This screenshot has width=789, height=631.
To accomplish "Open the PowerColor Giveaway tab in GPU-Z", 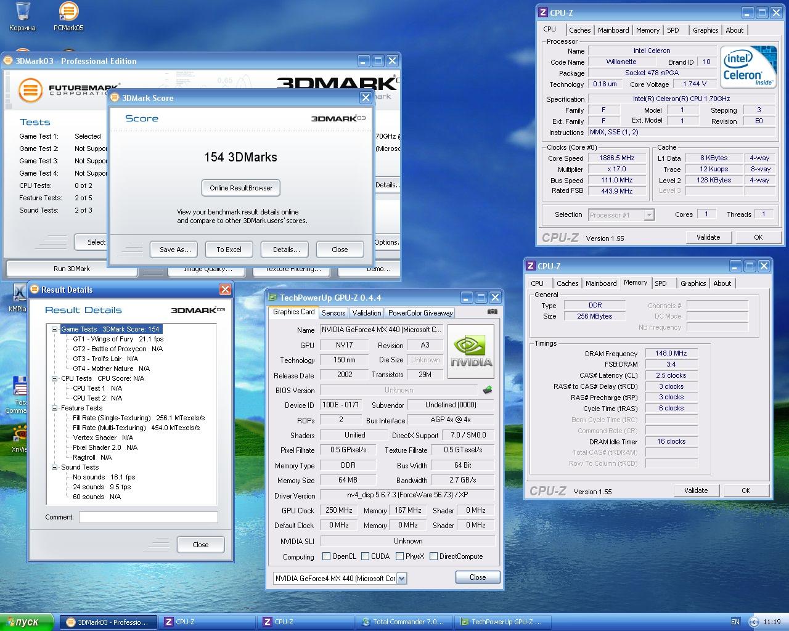I will 420,313.
